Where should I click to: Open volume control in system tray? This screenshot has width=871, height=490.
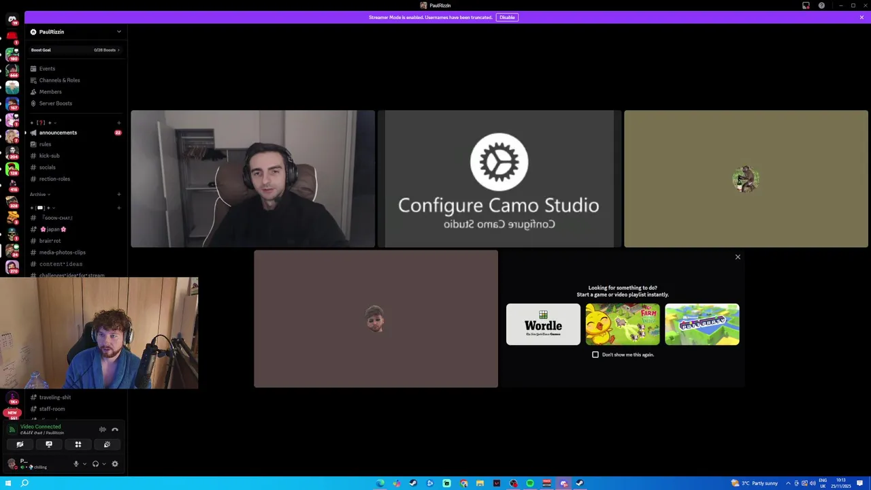point(812,483)
